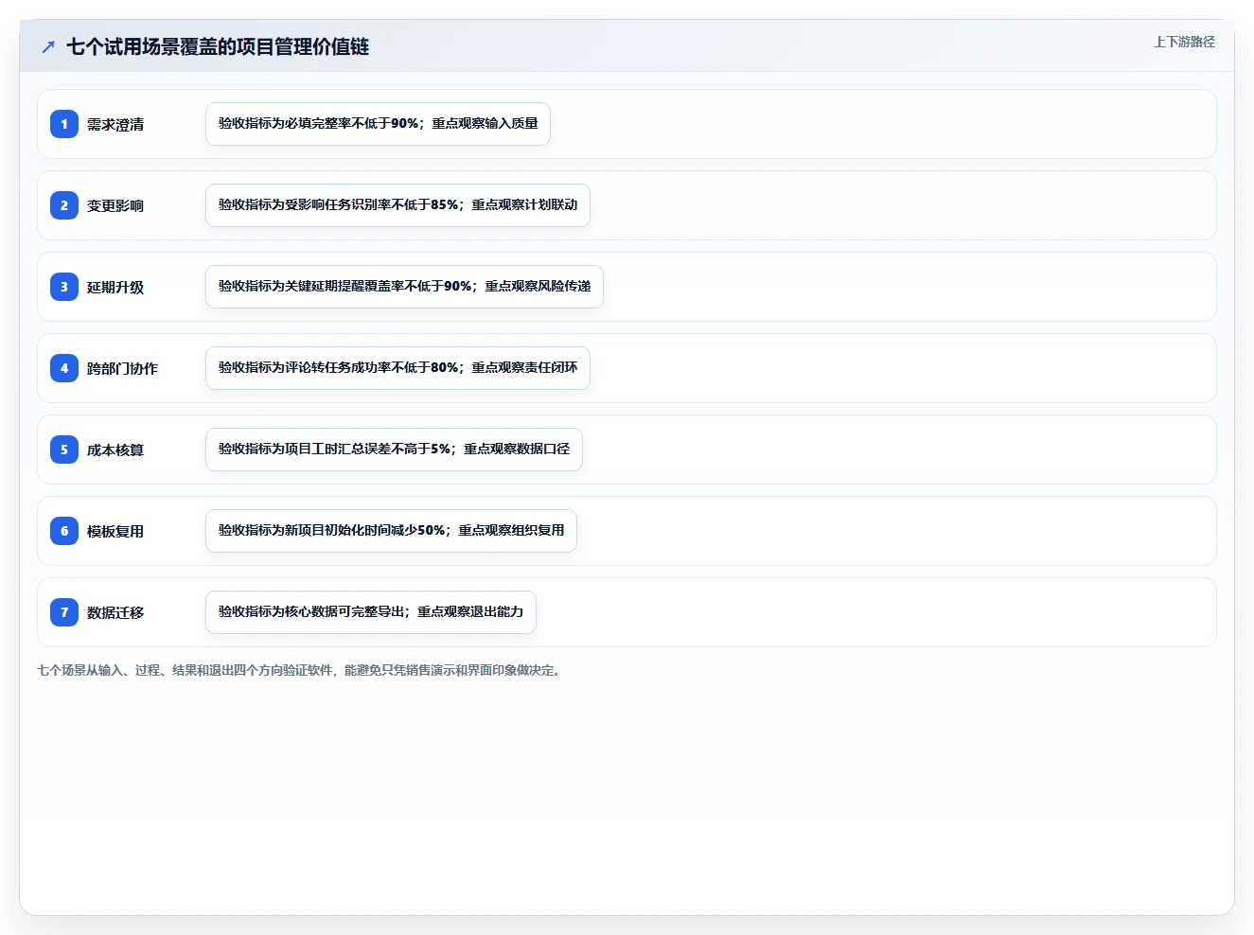Click the arrow icon beside the title
This screenshot has height=935, width=1254.
pos(48,46)
